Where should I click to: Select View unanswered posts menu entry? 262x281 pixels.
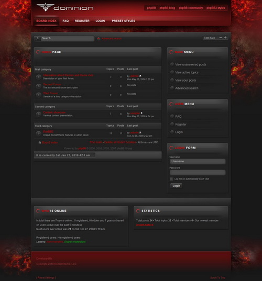191,64
